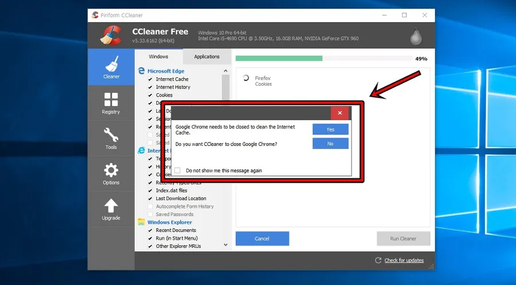516x285 pixels.
Task: Click the Upgrade arrow icon
Action: [111, 205]
